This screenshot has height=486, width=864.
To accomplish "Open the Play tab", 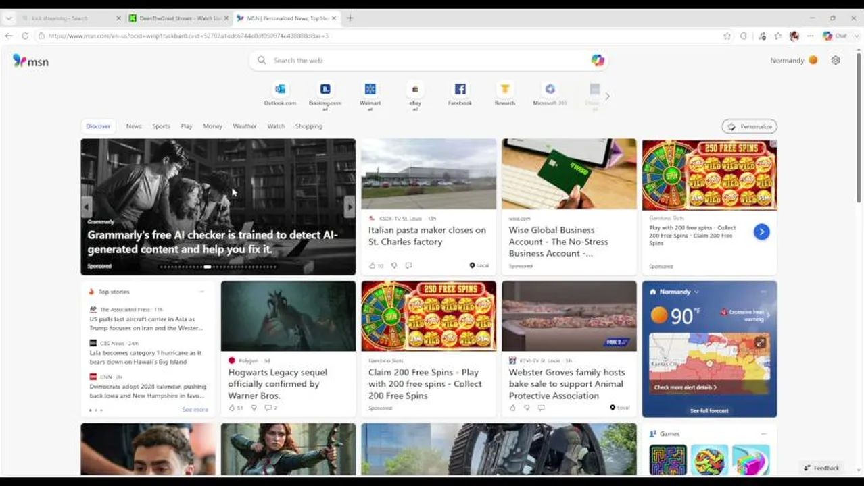I will click(x=187, y=126).
